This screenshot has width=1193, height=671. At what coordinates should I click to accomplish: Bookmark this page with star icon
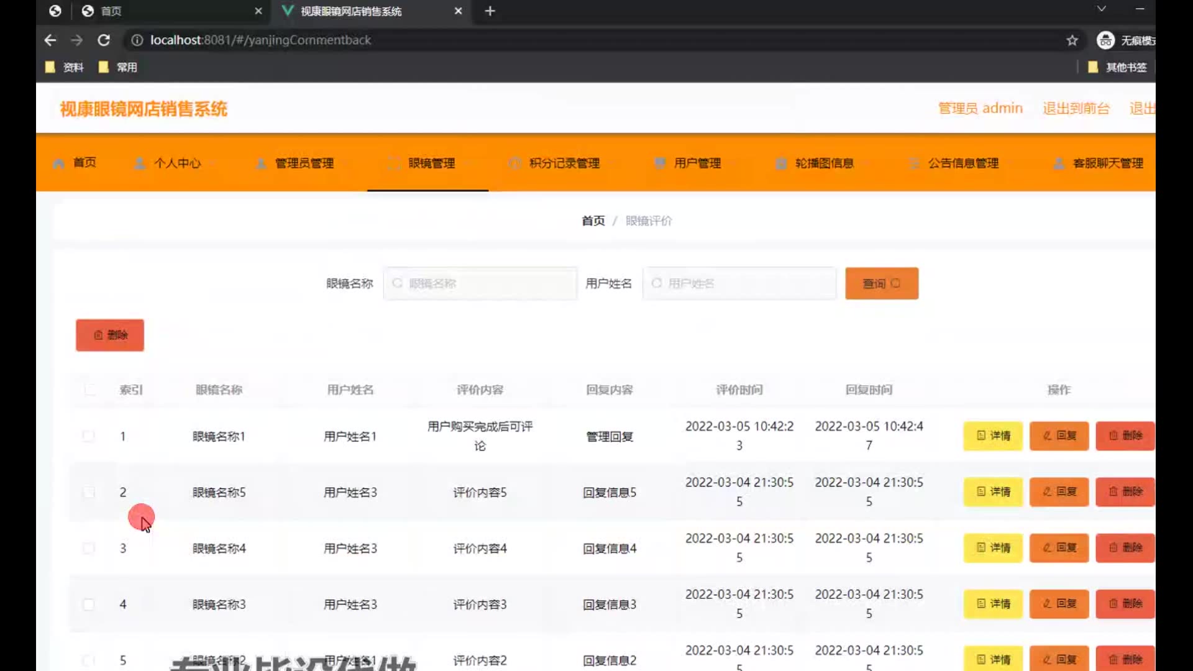(1072, 40)
